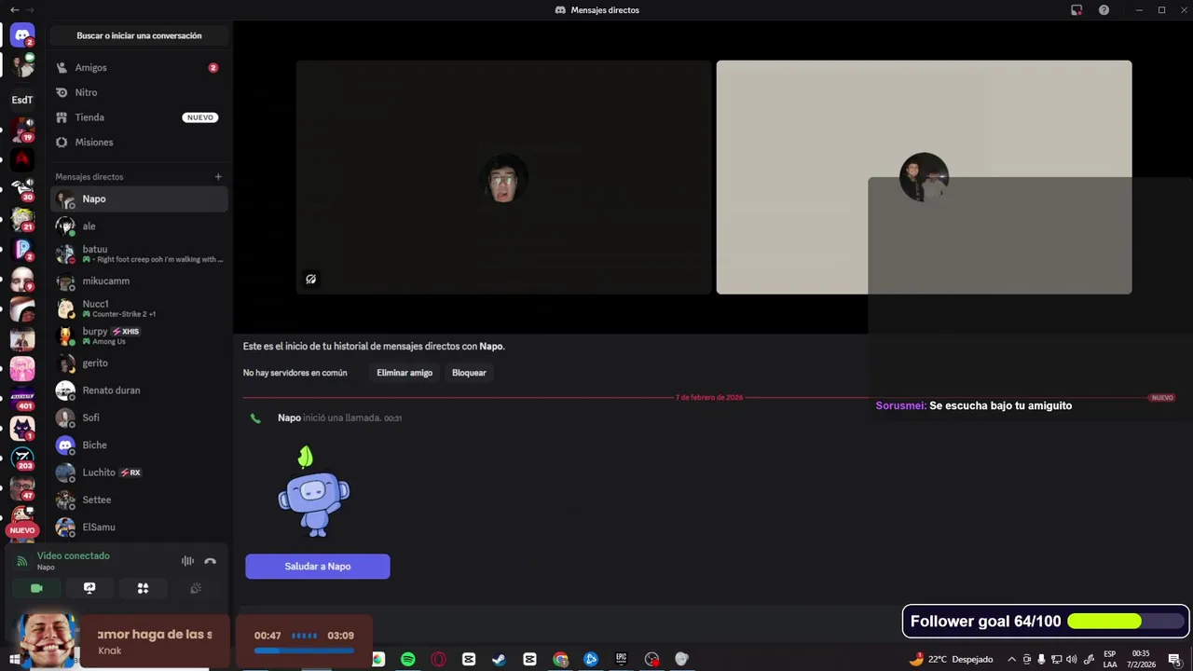Click Video conectado status text

[x=74, y=555]
